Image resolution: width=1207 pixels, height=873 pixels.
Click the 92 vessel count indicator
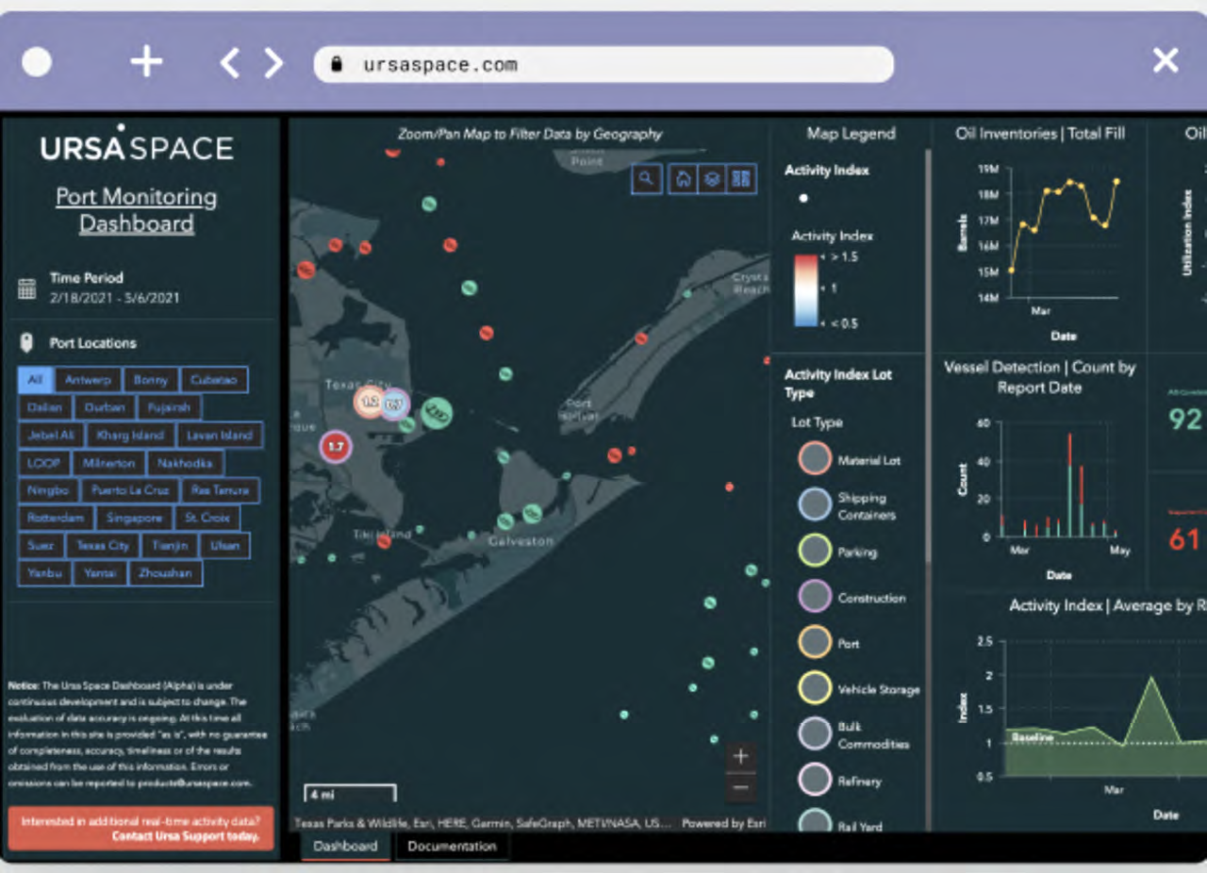pos(1184,419)
